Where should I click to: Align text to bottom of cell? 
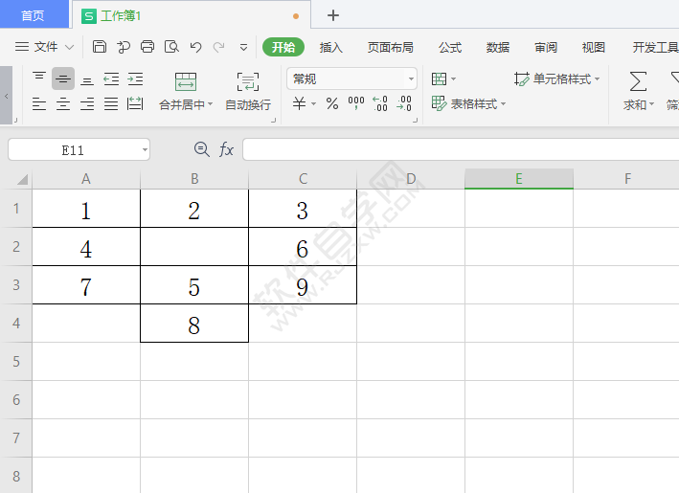point(87,79)
